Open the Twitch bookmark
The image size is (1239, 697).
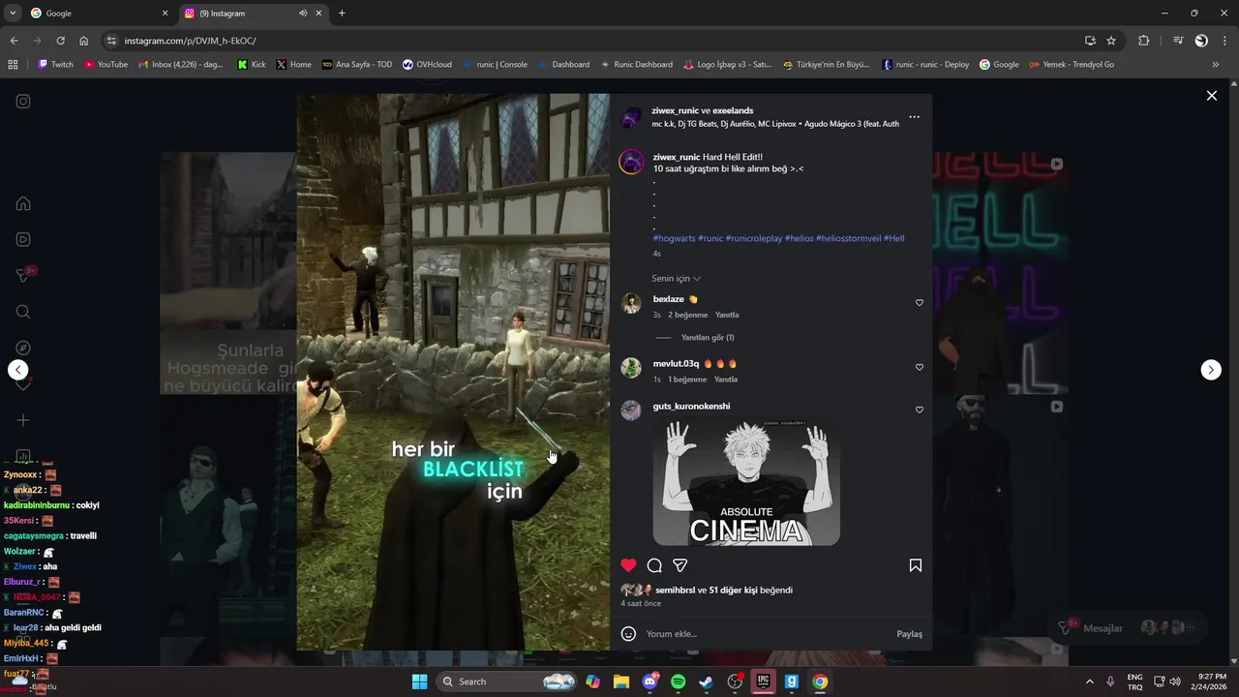point(55,65)
